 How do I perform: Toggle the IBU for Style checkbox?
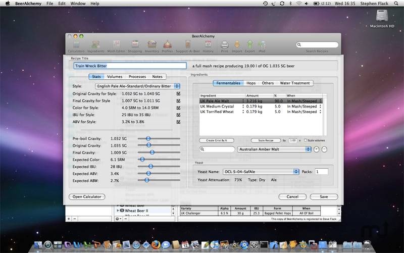coord(178,115)
